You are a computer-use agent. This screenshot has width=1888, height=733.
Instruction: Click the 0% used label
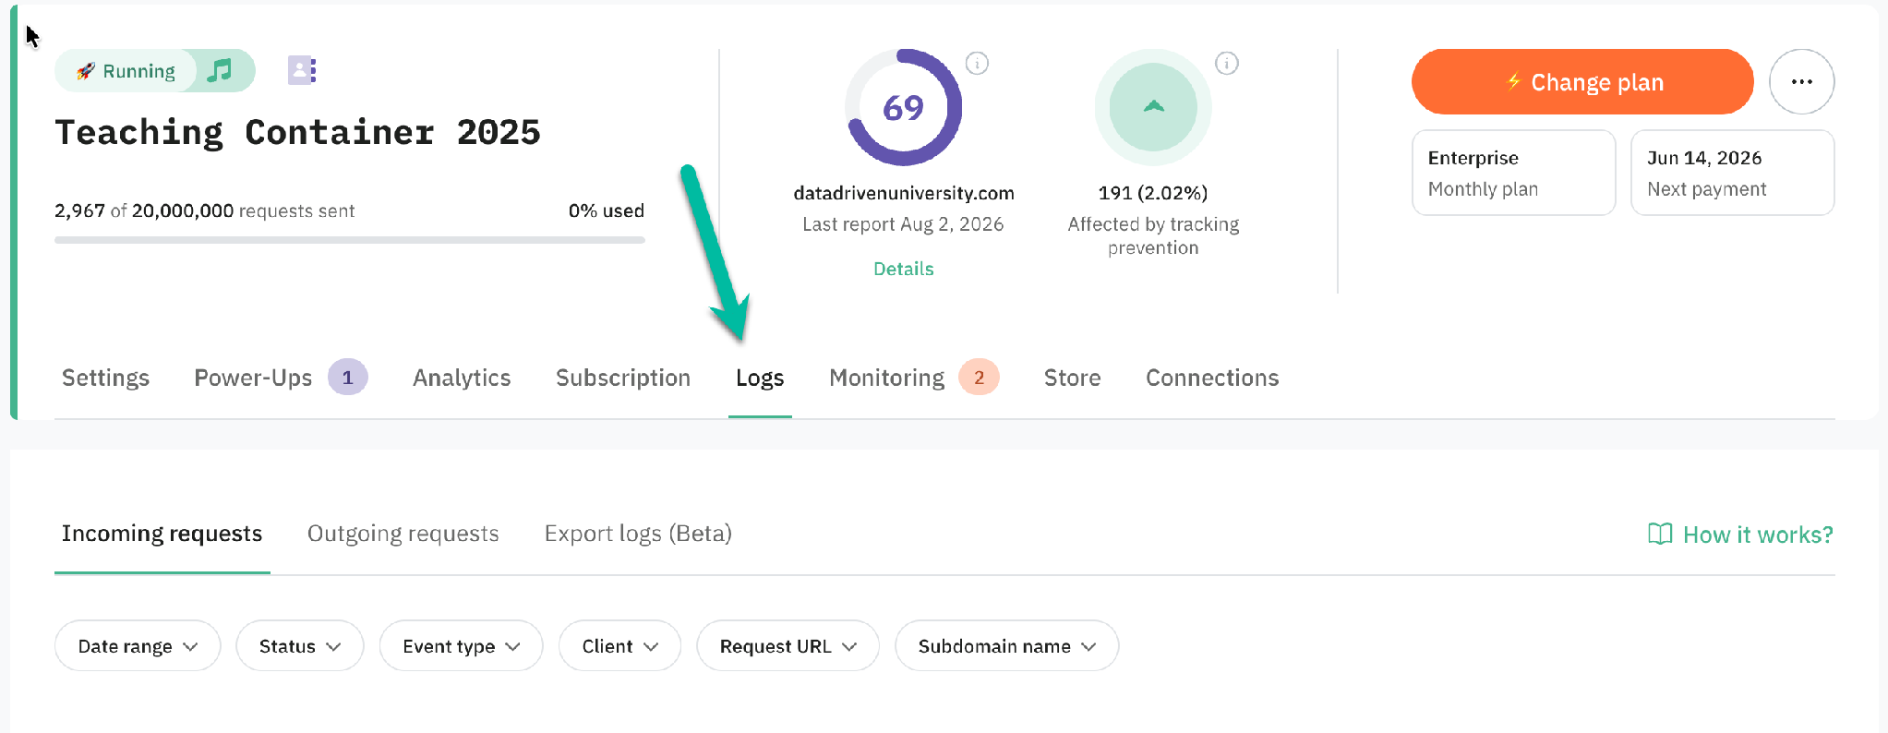[x=607, y=210]
